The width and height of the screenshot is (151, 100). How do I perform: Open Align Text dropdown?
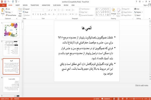[83, 12]
